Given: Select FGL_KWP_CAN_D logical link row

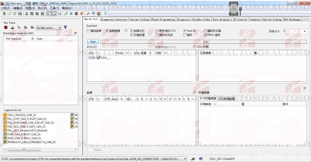Looking at the screenshot, I should point(27,119).
